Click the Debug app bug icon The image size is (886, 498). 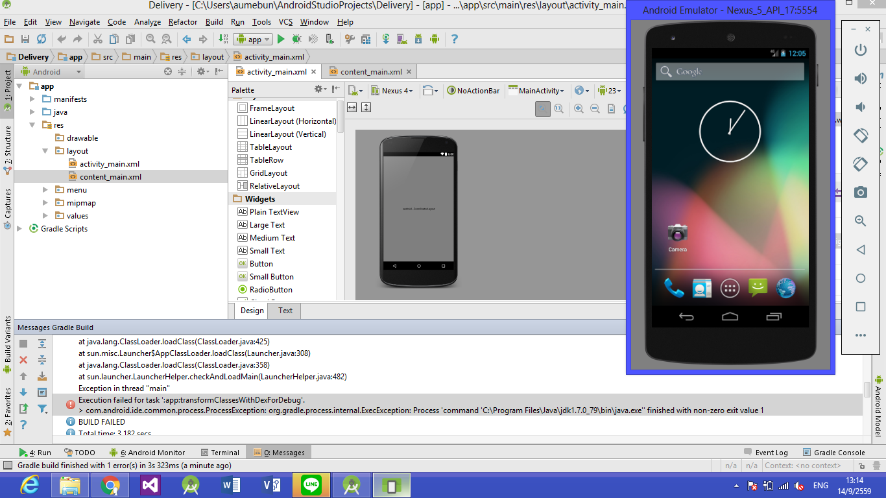point(297,39)
